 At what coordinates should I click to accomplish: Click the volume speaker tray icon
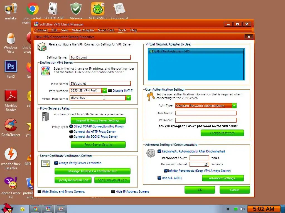point(242,209)
